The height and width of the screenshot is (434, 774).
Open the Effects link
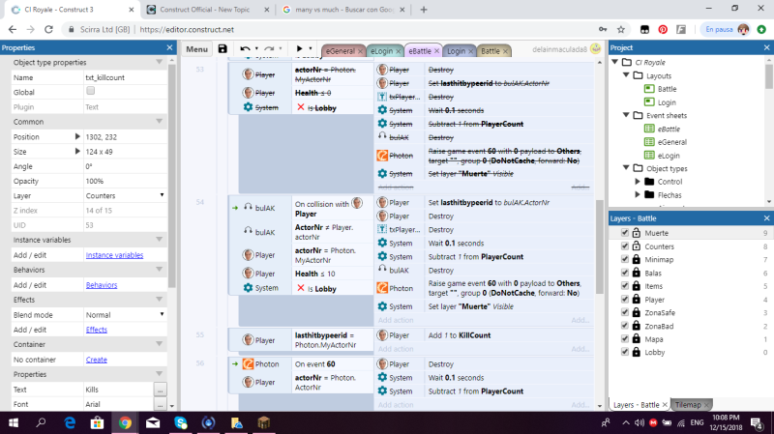click(96, 330)
